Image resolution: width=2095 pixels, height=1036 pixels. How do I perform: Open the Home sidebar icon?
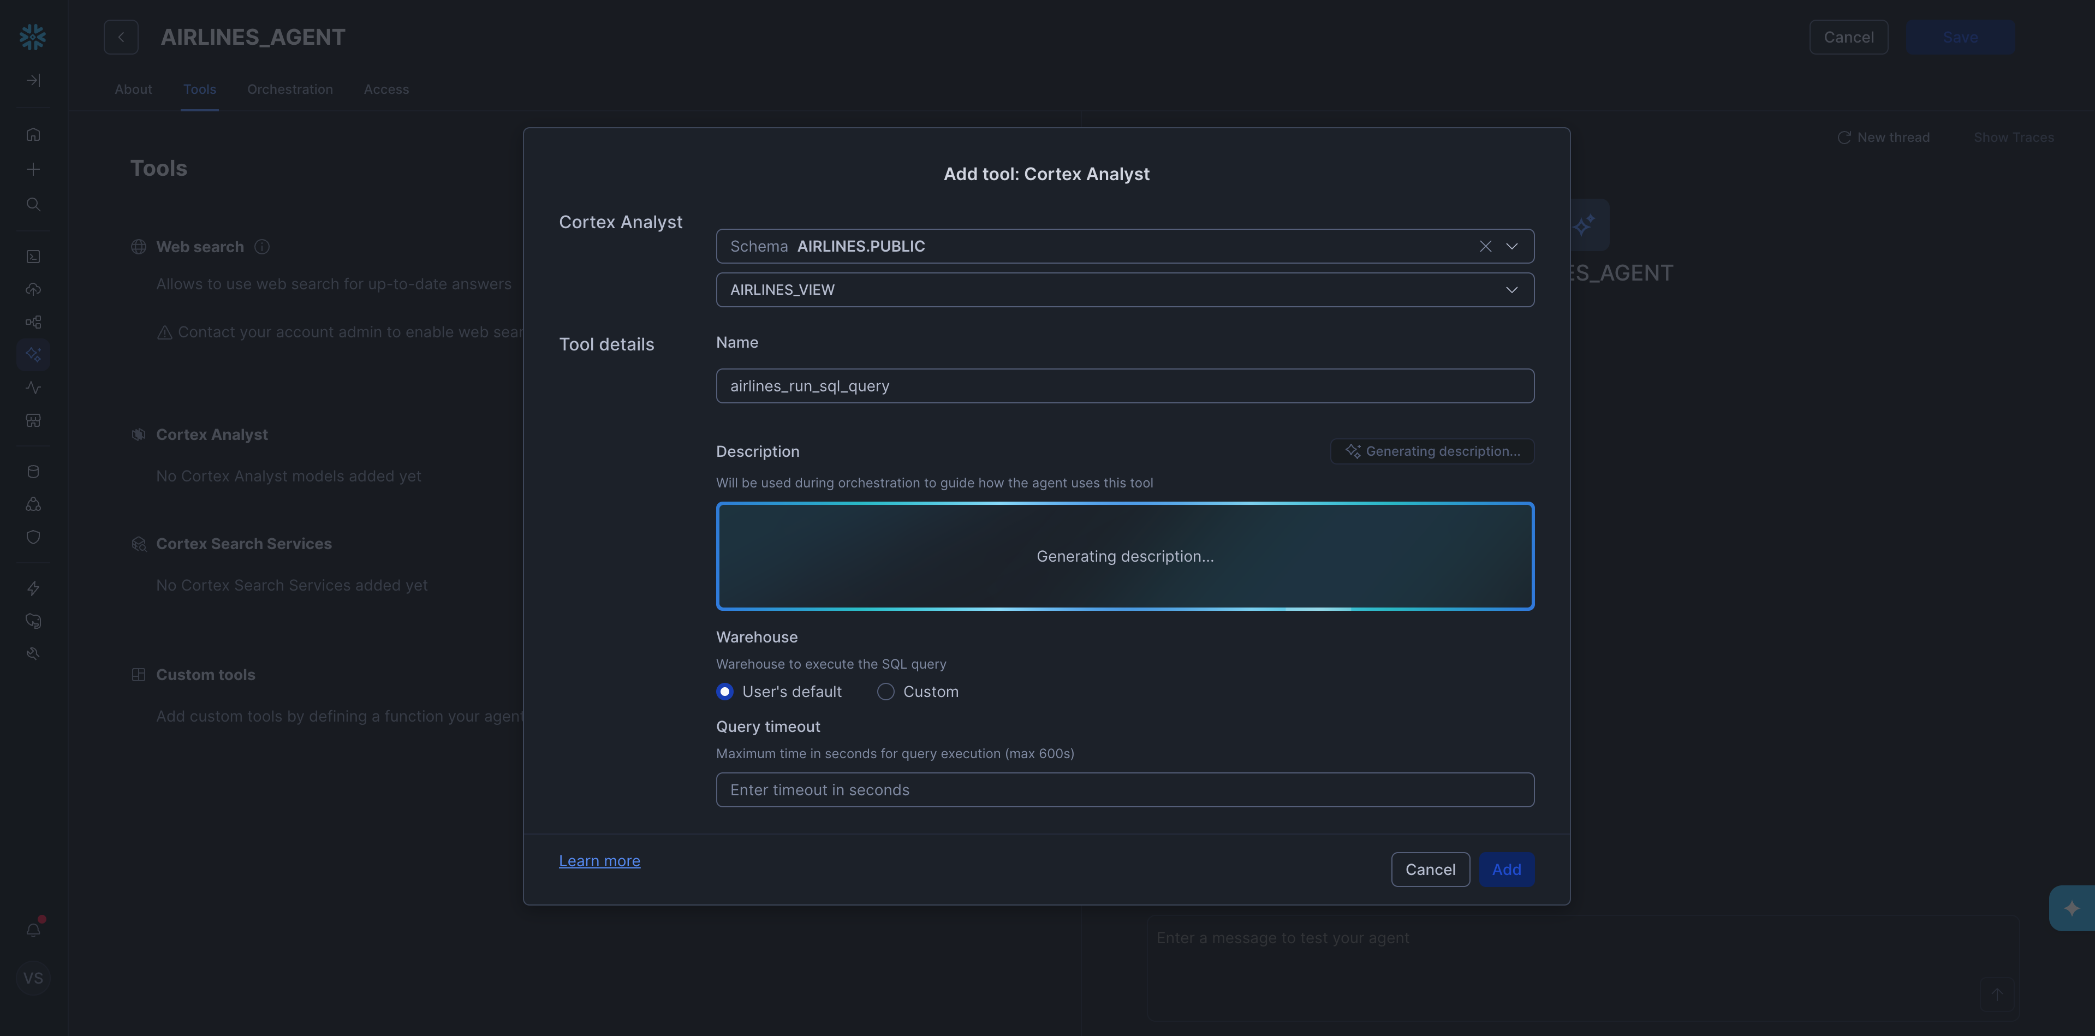coord(33,134)
